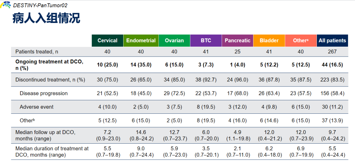Click the Pancreatic column header
The width and height of the screenshot is (355, 166).
(x=237, y=40)
